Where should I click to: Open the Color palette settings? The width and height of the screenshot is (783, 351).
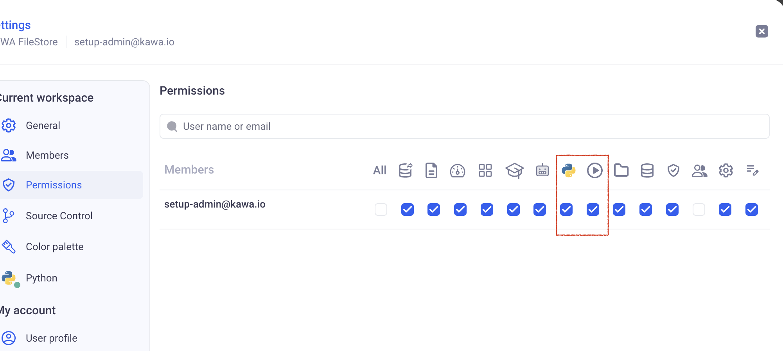54,247
